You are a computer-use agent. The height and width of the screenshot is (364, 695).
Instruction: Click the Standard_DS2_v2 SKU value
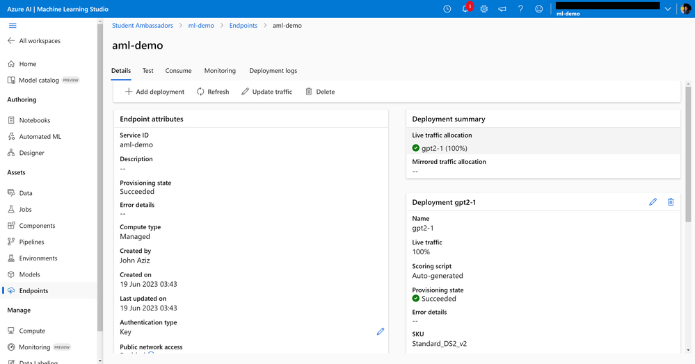(439, 344)
